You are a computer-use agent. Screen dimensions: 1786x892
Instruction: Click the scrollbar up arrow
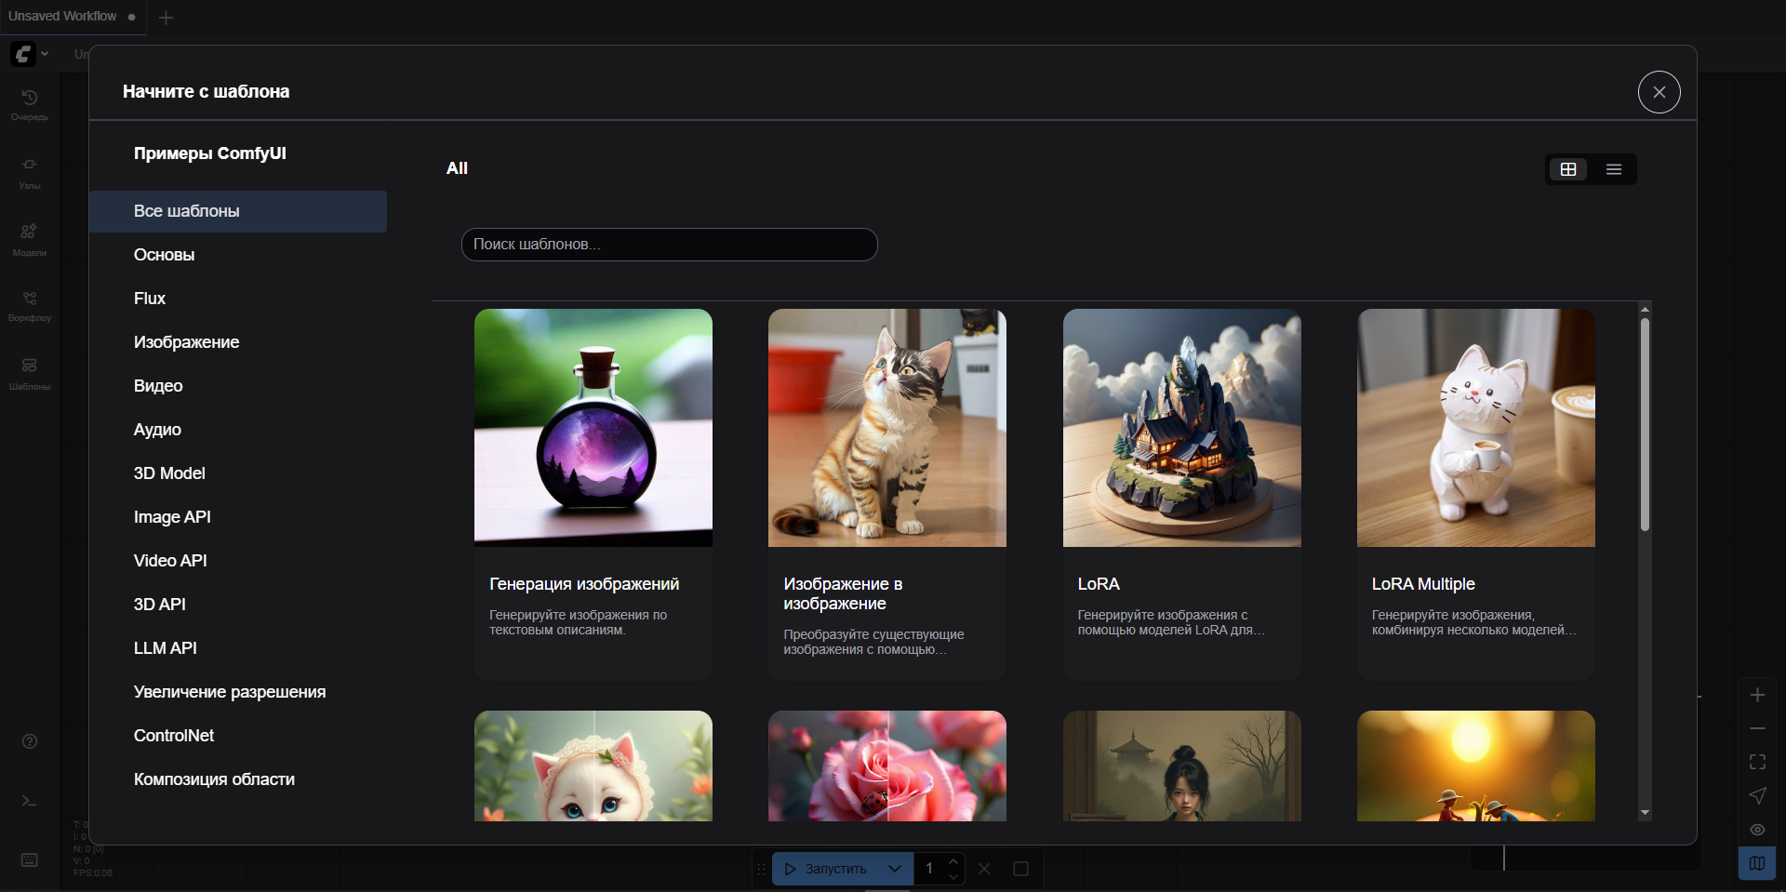click(1645, 309)
